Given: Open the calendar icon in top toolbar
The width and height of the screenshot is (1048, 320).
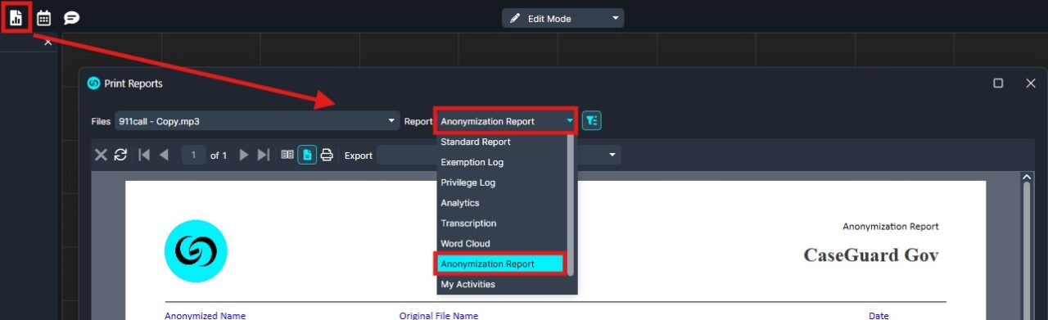Looking at the screenshot, I should [44, 18].
